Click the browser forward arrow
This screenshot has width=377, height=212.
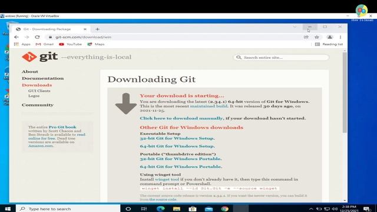point(27,37)
